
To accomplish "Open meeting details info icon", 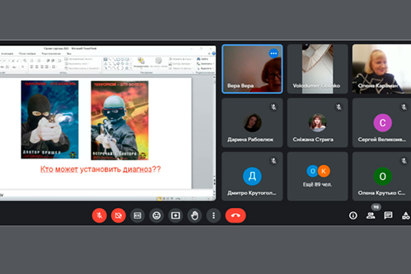I will 353,216.
